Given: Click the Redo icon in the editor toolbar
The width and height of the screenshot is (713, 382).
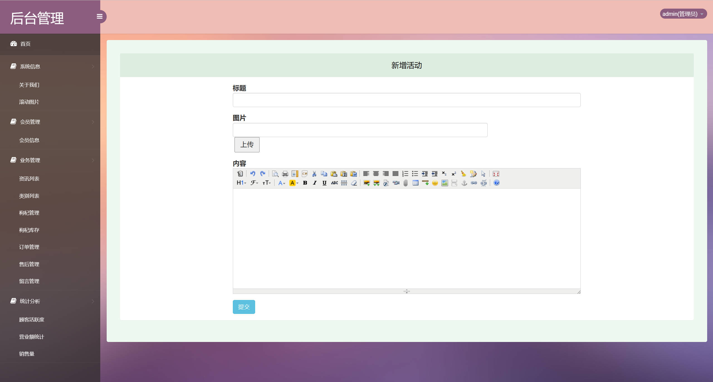Looking at the screenshot, I should (263, 174).
